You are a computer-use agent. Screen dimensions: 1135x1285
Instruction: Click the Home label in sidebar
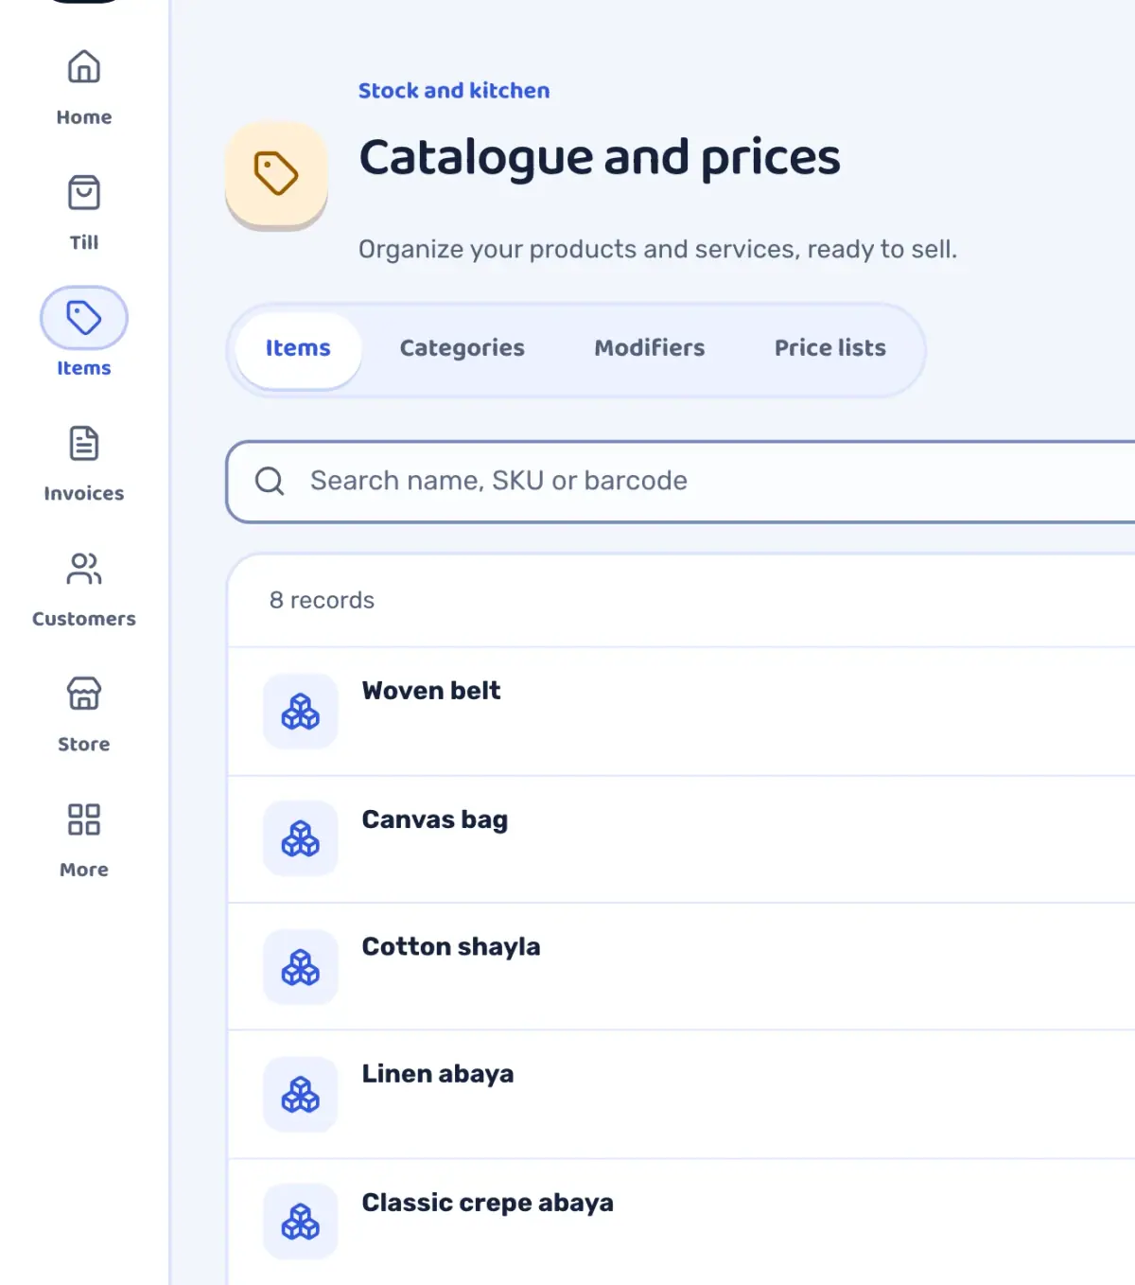(84, 117)
